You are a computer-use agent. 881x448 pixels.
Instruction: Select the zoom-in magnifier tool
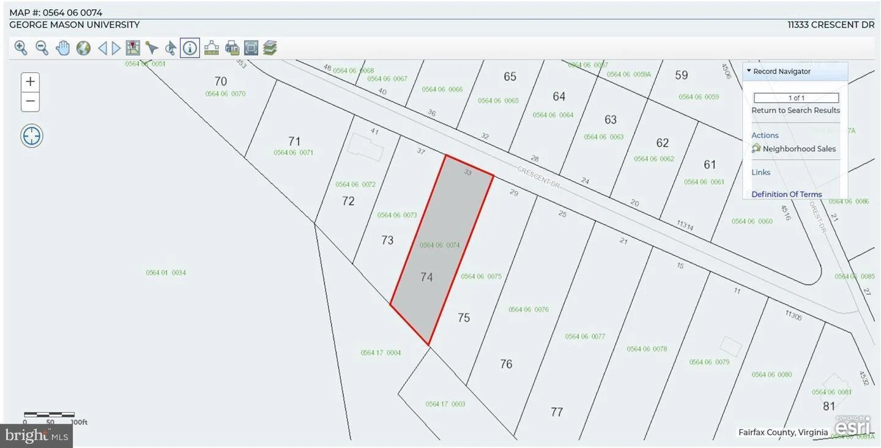point(21,48)
